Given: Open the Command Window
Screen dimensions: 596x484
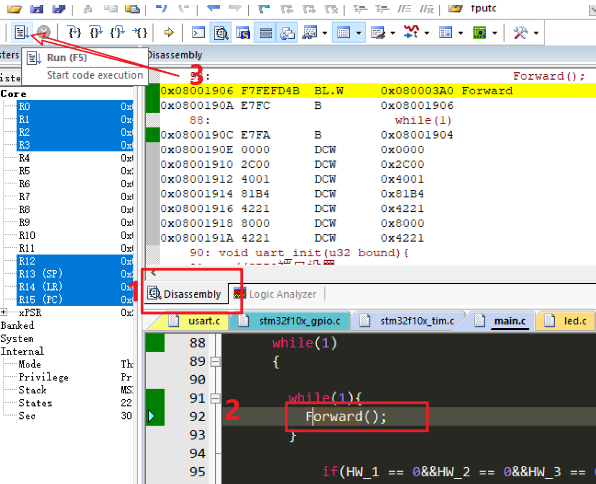Looking at the screenshot, I should tap(198, 33).
